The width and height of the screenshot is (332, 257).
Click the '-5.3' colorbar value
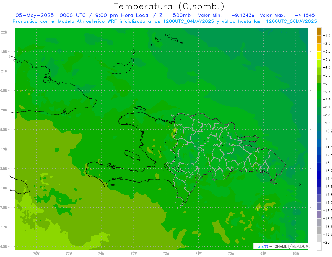(327, 75)
